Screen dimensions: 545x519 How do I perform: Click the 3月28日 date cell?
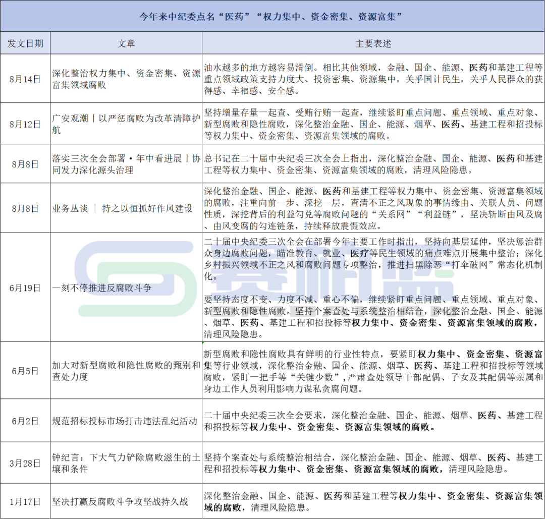[x=25, y=463]
